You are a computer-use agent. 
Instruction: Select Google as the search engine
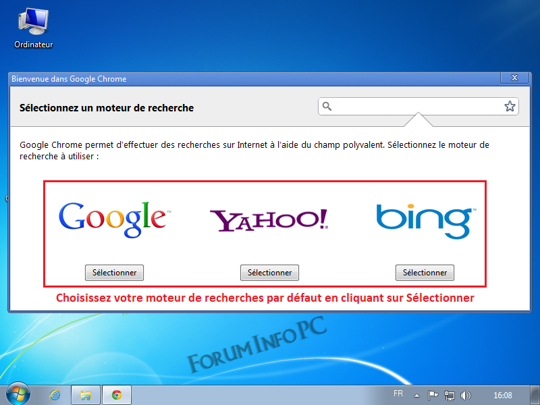point(114,273)
